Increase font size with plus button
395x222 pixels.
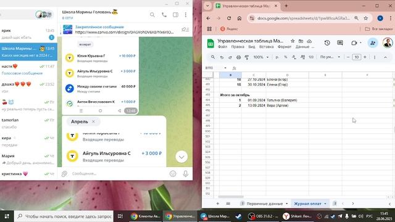click(365, 57)
